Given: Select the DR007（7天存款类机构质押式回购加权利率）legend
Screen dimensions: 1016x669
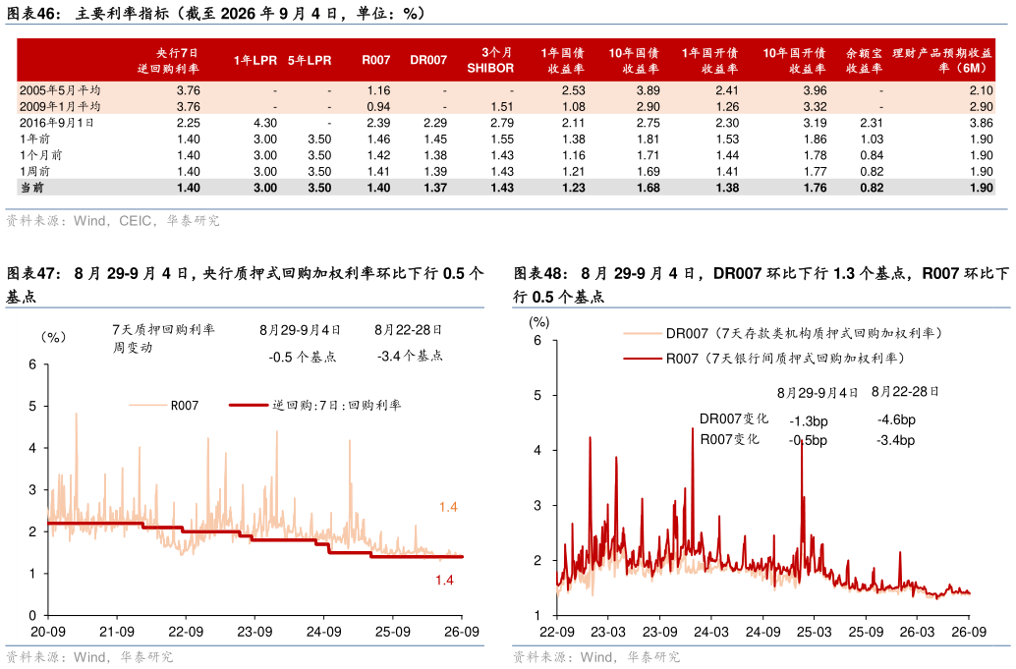Looking at the screenshot, I should (x=783, y=334).
